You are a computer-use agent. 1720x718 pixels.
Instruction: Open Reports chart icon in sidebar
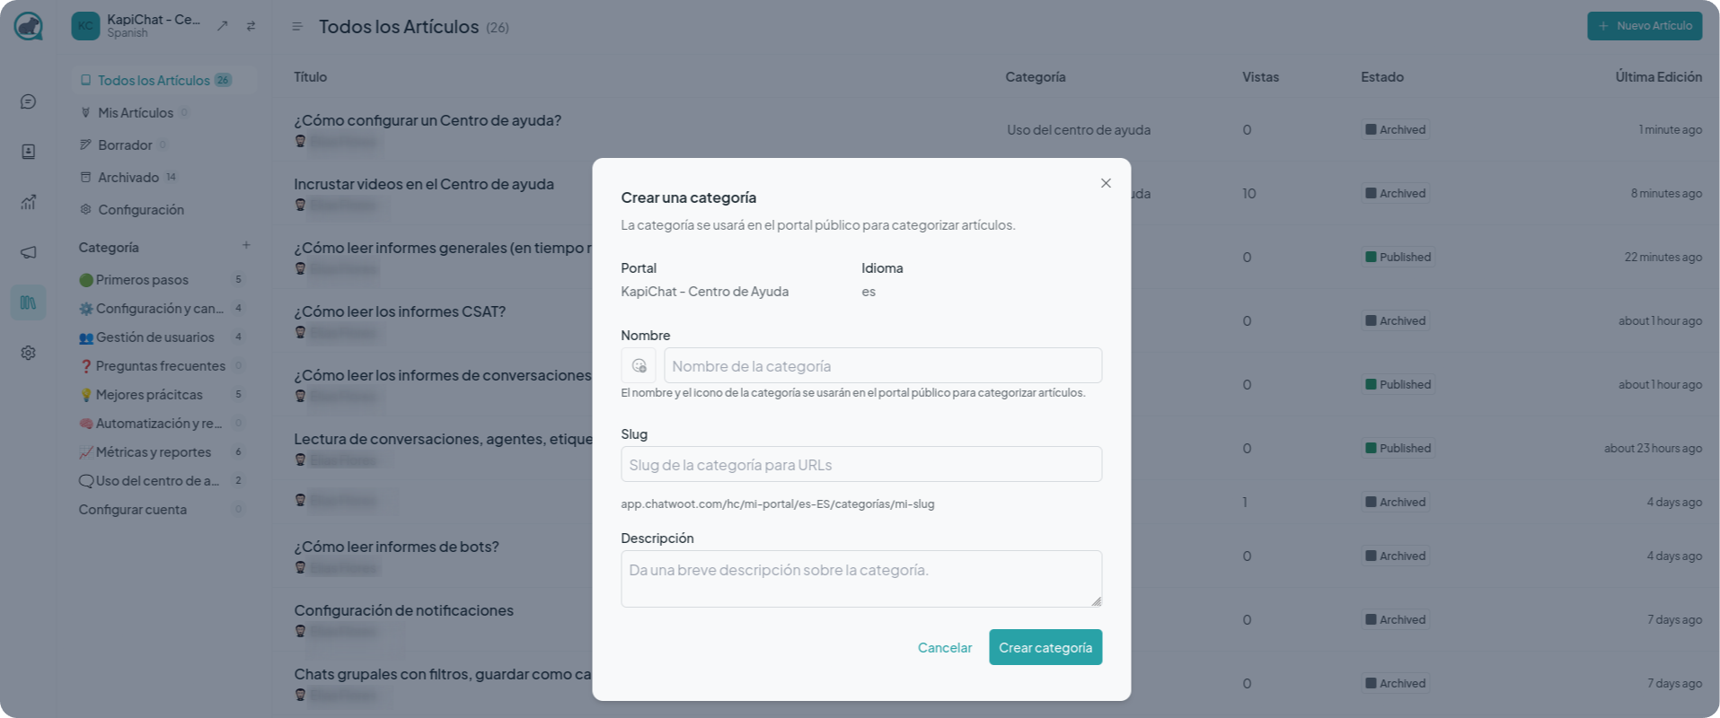pyautogui.click(x=29, y=203)
